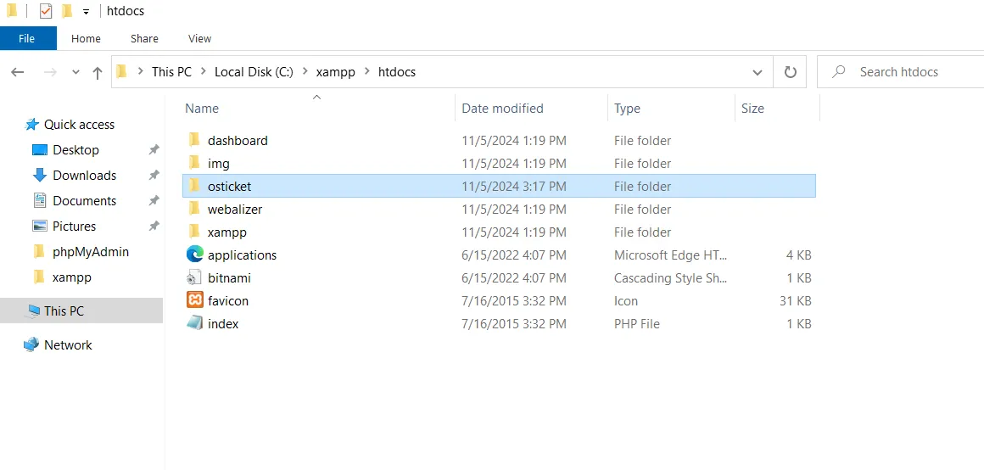Click the img folder icon
Screen dimensions: 984x470
[194, 163]
